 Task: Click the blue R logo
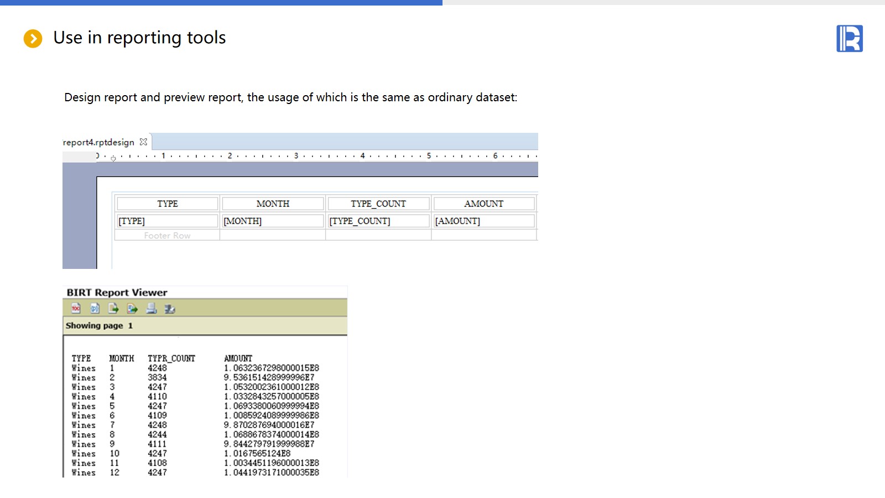[849, 39]
